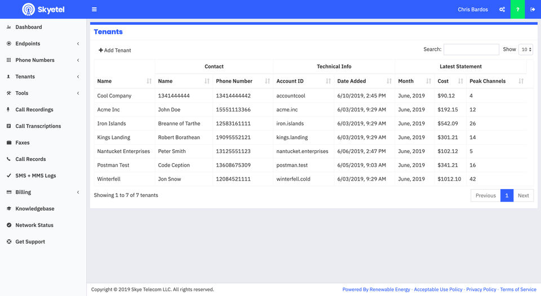The image size is (541, 296).
Task: Open Call Transcriptions in sidebar
Action: pos(38,126)
